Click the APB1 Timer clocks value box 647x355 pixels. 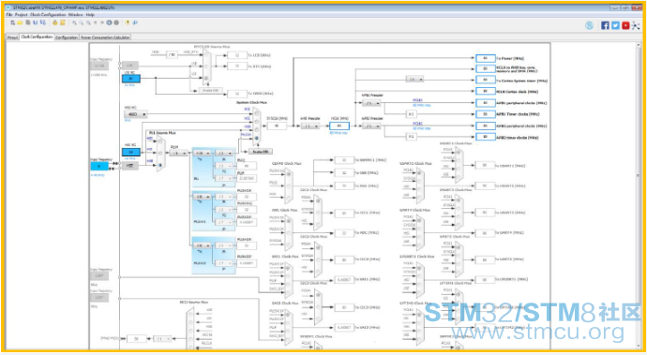(x=486, y=114)
